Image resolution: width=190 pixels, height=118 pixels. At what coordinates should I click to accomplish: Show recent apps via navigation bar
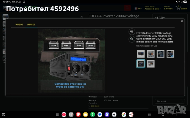(x=149, y=114)
